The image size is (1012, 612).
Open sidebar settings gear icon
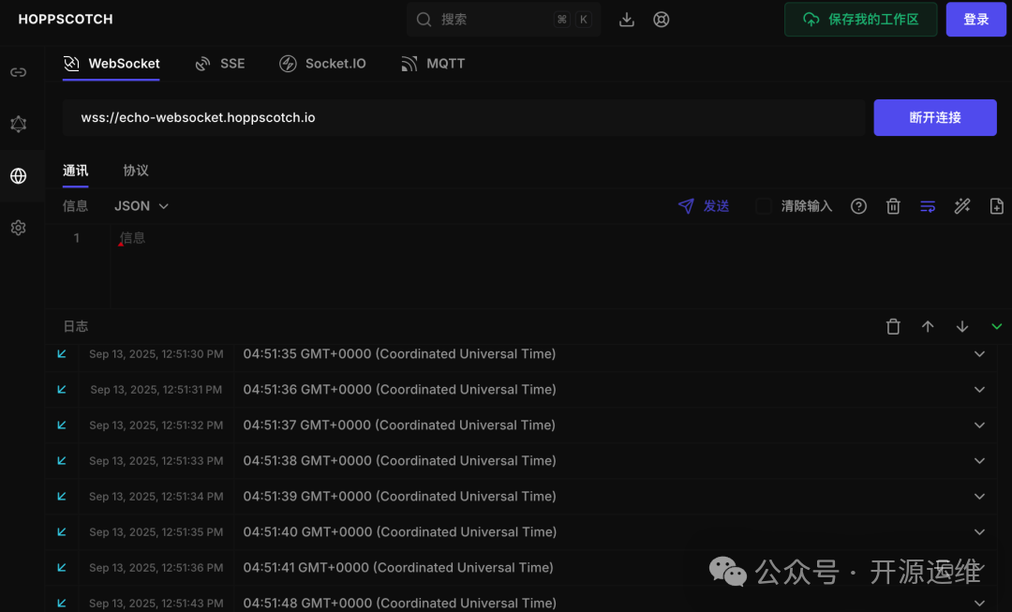click(x=18, y=228)
